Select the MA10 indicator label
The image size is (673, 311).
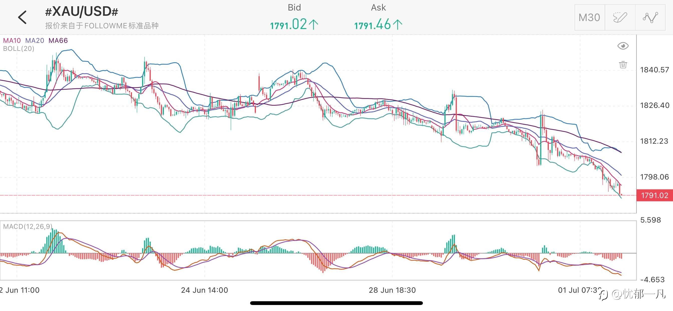tap(12, 41)
